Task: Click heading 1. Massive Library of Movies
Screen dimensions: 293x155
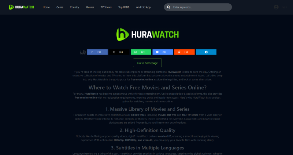Action: click(x=148, y=109)
